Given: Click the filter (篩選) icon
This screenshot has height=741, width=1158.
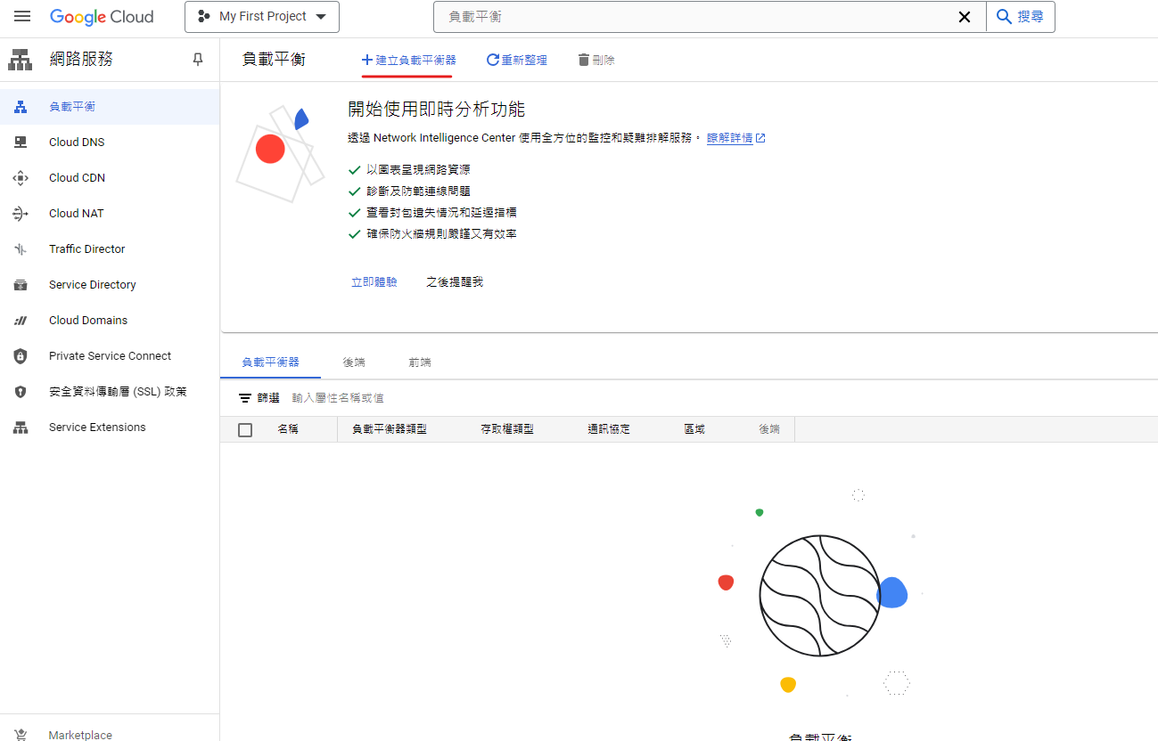Looking at the screenshot, I should (x=245, y=398).
